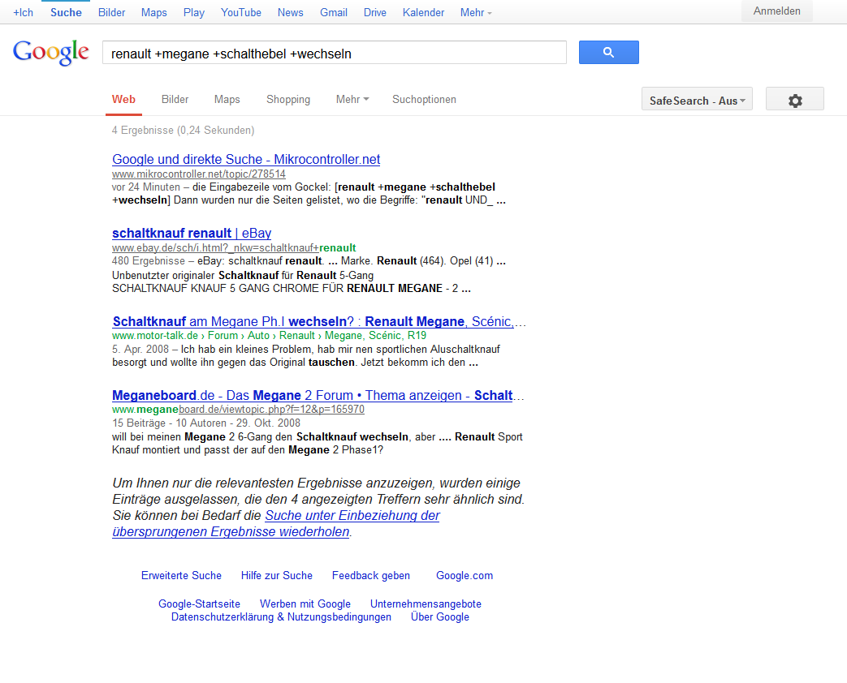Expand the Mehr dropdown beside Shopping
Screen dimensions: 847x683
352,99
